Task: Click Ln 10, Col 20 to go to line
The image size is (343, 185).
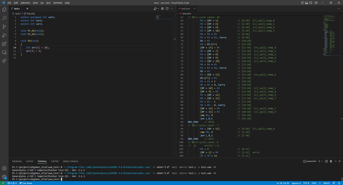Action: pyautogui.click(x=282, y=183)
